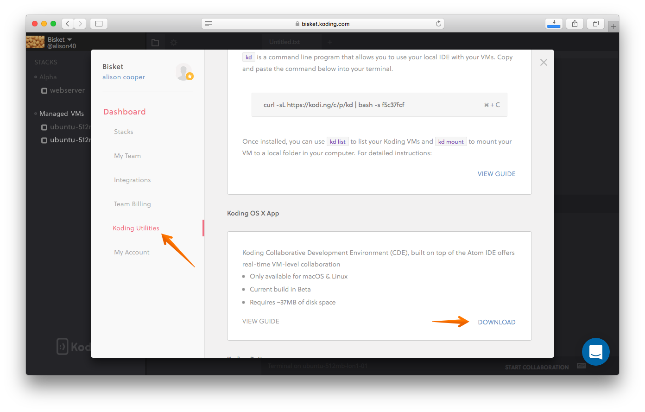This screenshot has height=412, width=645.
Task: Open the Reader view icon in address bar
Action: pos(209,24)
